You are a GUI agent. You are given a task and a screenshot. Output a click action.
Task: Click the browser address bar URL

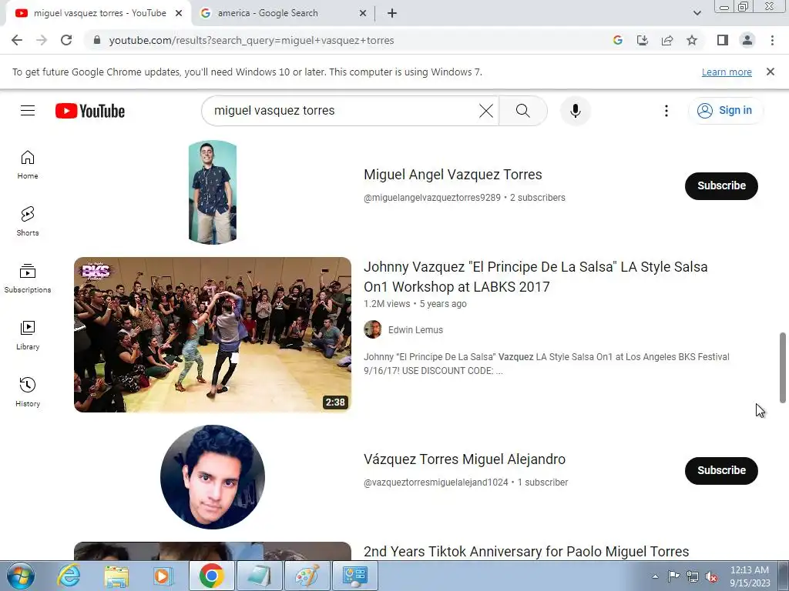point(252,40)
